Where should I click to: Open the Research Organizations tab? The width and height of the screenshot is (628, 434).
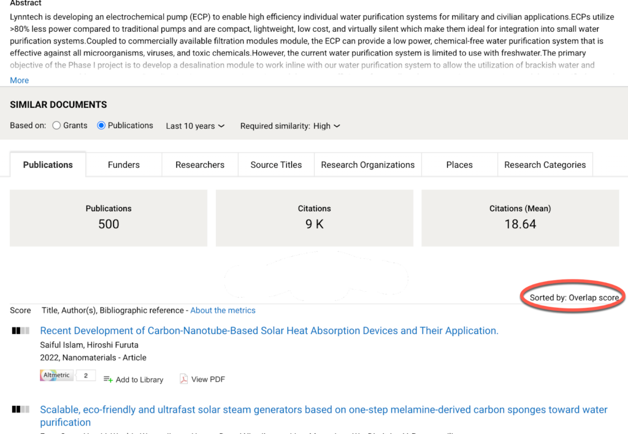click(x=367, y=165)
